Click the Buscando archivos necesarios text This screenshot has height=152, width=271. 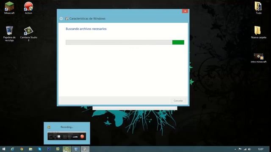click(86, 29)
